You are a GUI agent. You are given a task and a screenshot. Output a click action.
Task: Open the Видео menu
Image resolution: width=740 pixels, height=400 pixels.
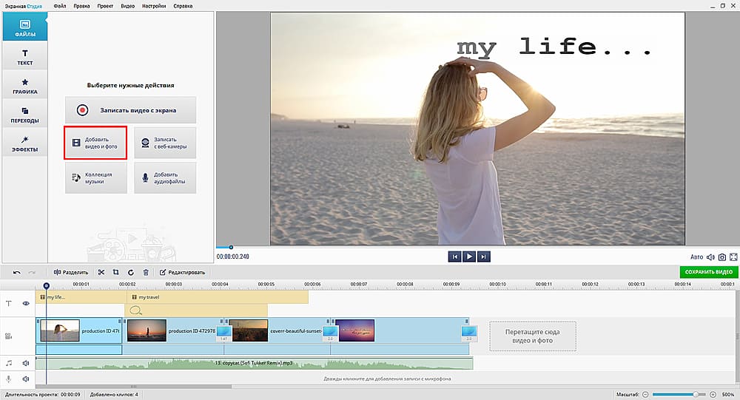pos(127,6)
